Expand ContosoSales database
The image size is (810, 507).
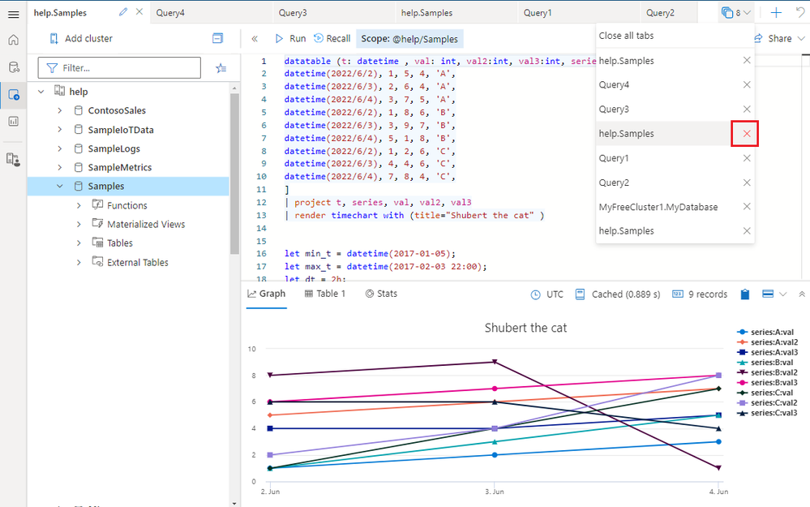60,110
